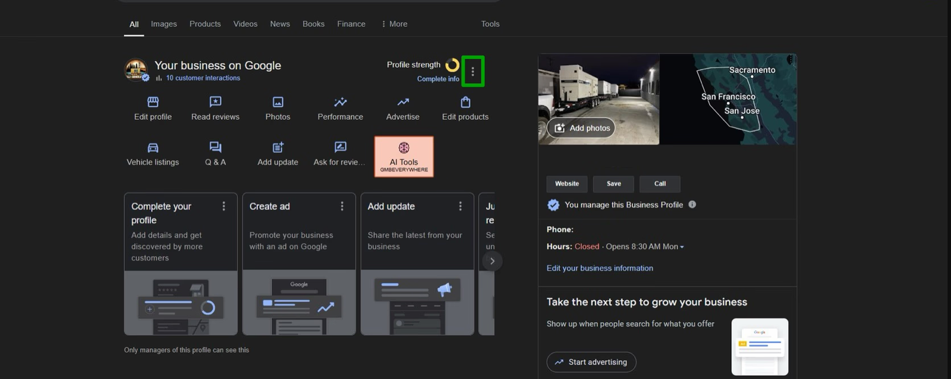Open AI Tools GMBEverywhere button
The height and width of the screenshot is (379, 951).
(x=404, y=157)
